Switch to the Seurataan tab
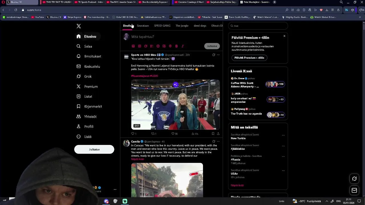Image resolution: width=365 pixels, height=205 pixels. [x=143, y=26]
